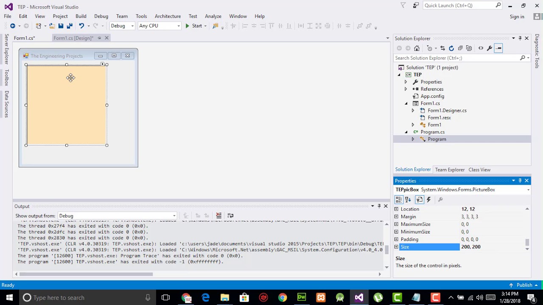The height and width of the screenshot is (305, 543).
Task: Open the TEPpicBox object selector dropdown
Action: point(528,190)
